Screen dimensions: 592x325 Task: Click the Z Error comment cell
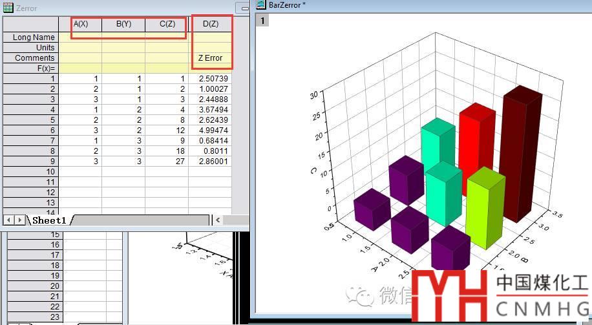[x=210, y=58]
